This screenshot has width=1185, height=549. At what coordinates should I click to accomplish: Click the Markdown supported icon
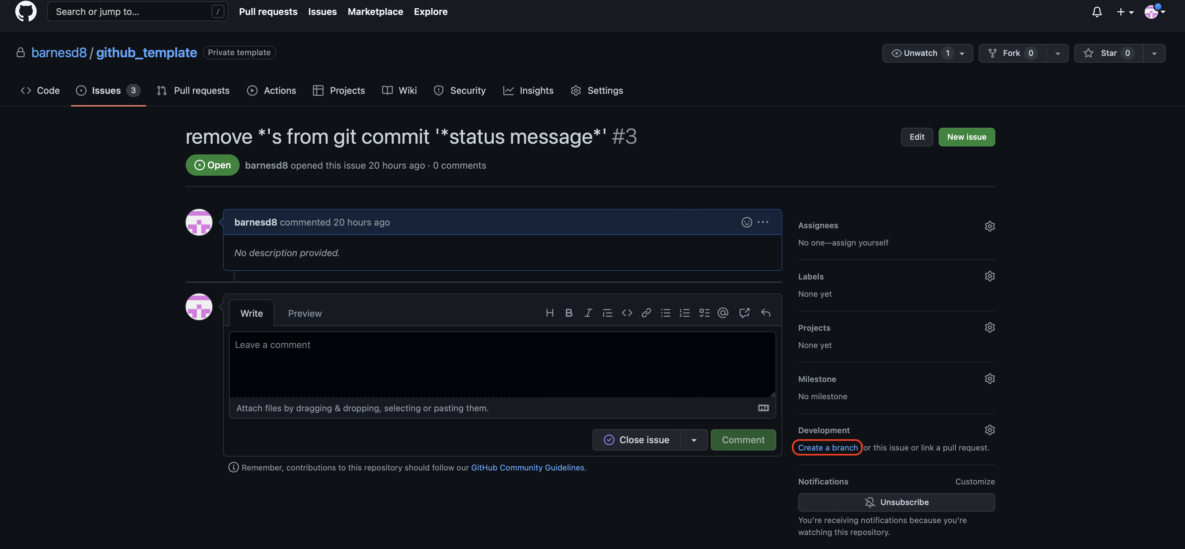[763, 408]
